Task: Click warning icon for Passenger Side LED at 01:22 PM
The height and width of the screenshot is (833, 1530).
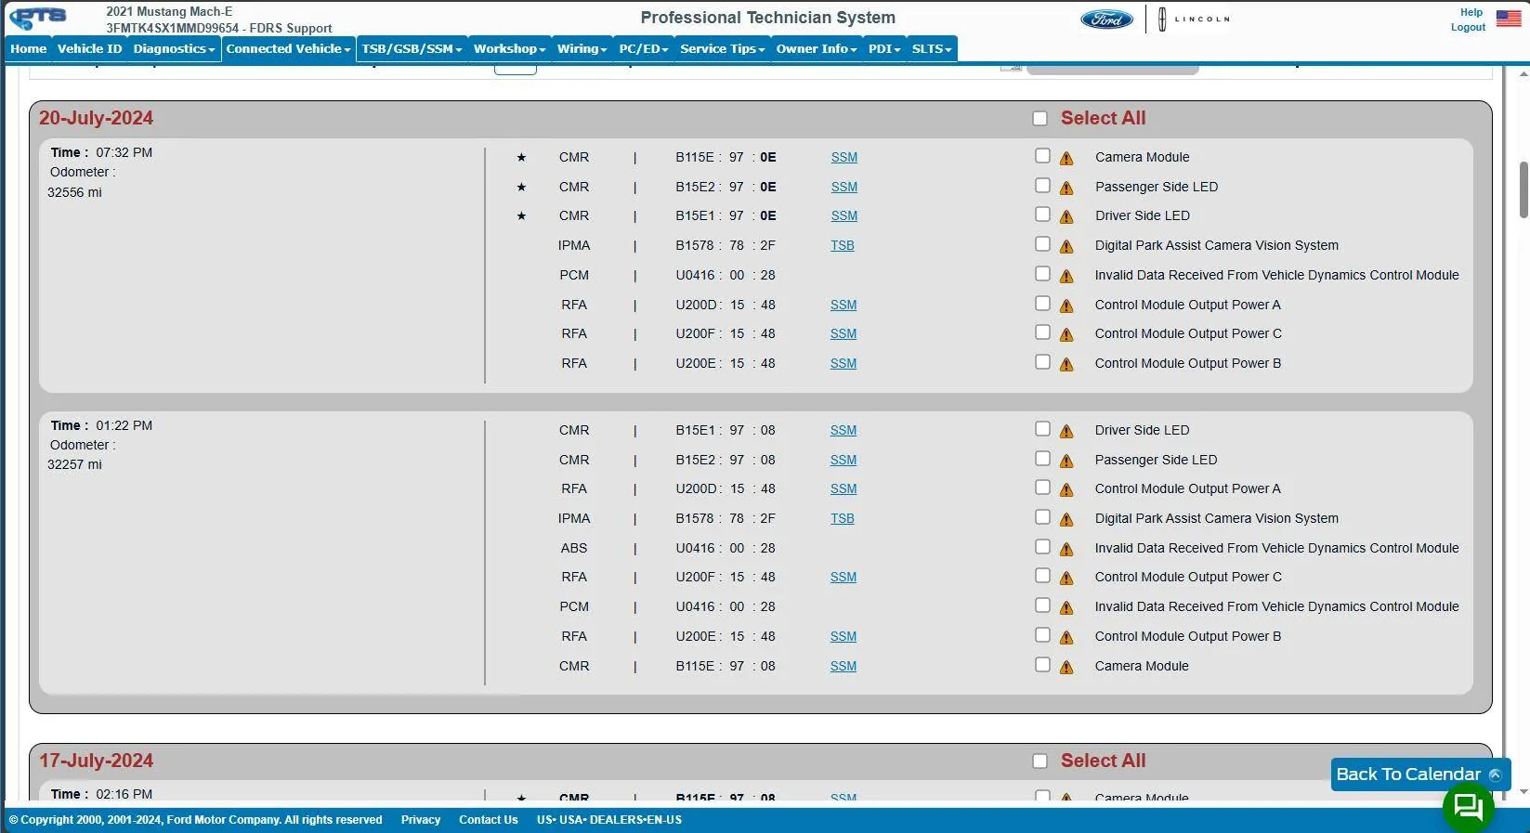Action: (1066, 462)
